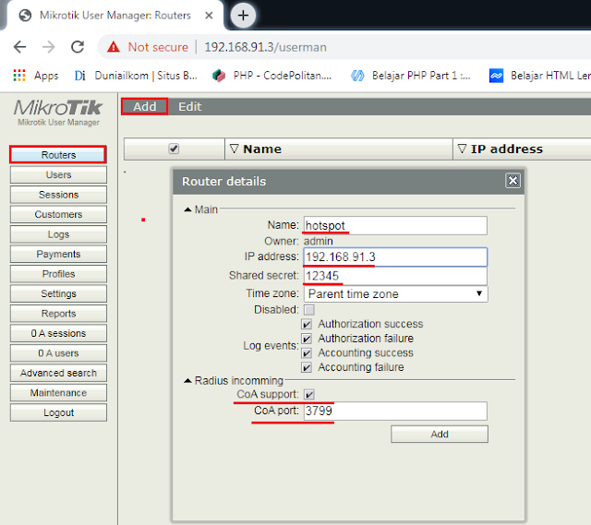Open the Reports page

pos(58,314)
